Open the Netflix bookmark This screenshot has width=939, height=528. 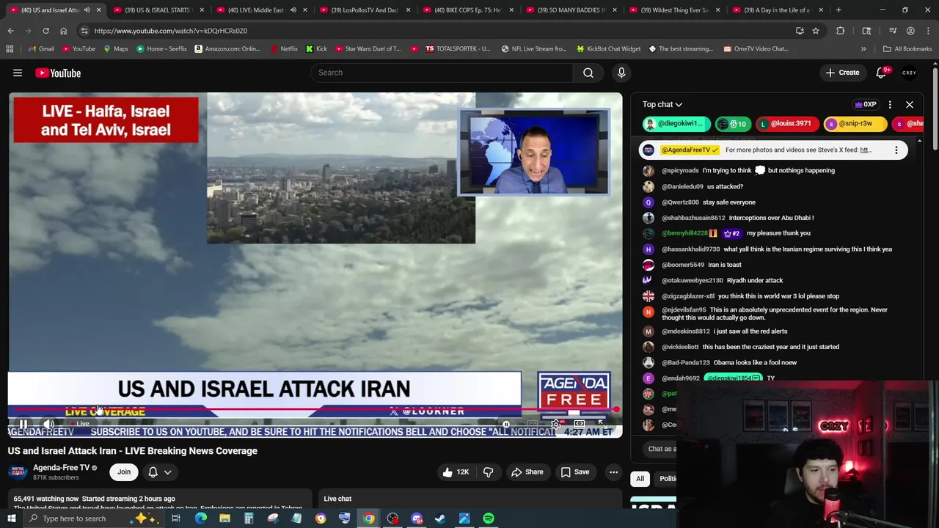pos(284,48)
